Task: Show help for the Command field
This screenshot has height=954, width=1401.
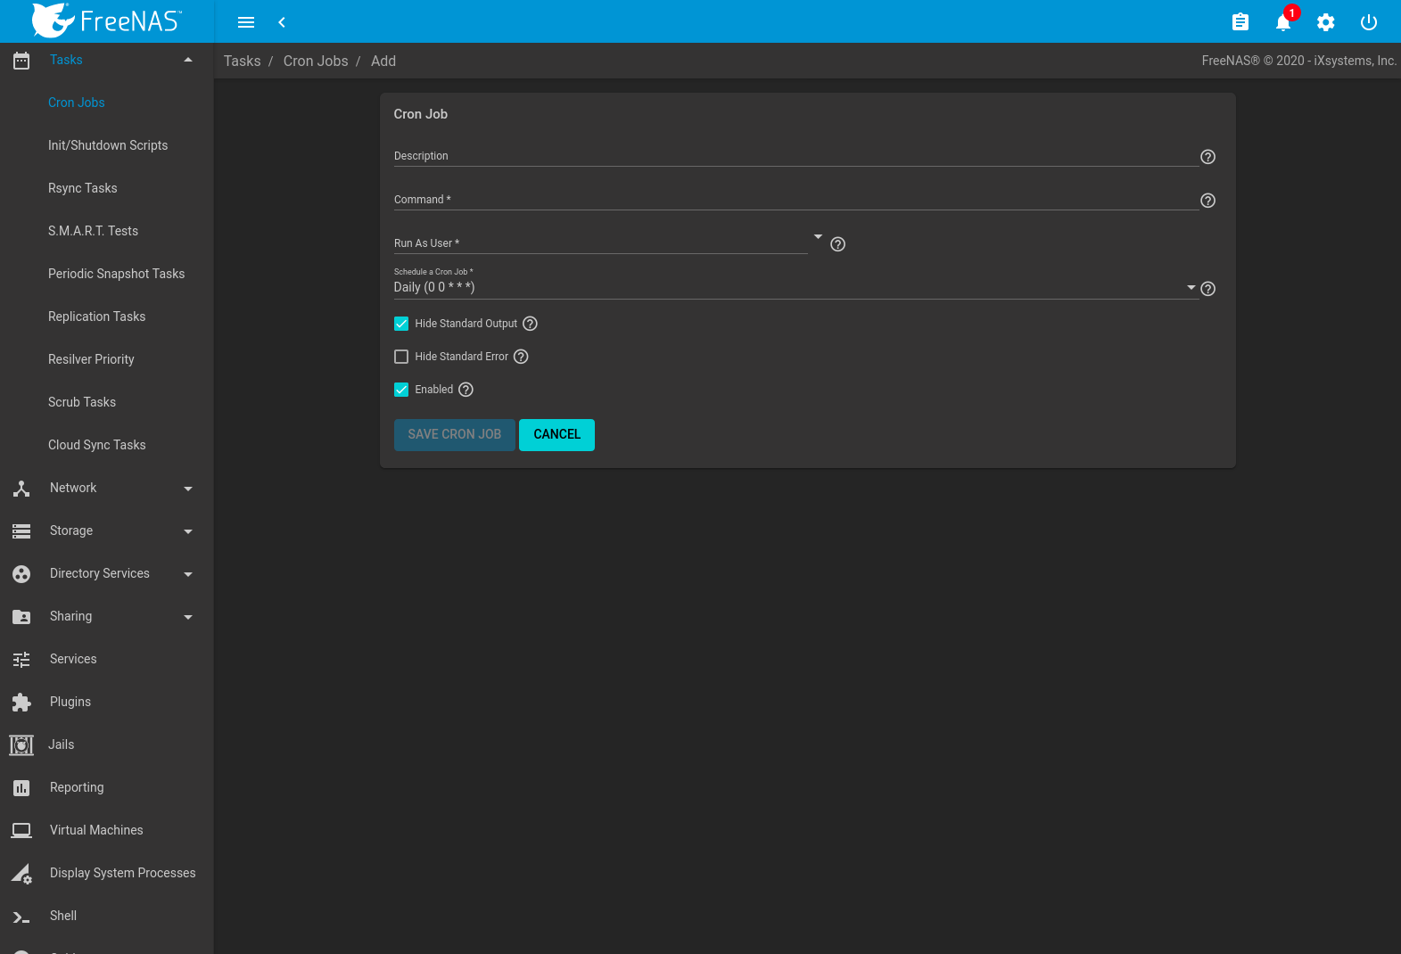Action: pos(1207,201)
